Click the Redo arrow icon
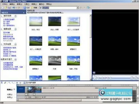Screen dimensions: 139x104 pyautogui.click(x=19, y=8)
